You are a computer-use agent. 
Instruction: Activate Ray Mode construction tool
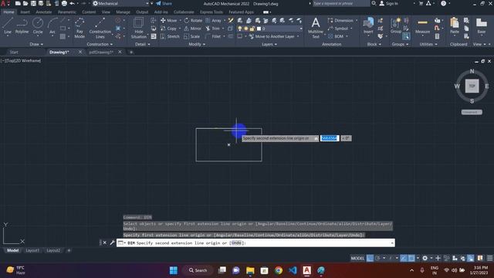(80, 28)
